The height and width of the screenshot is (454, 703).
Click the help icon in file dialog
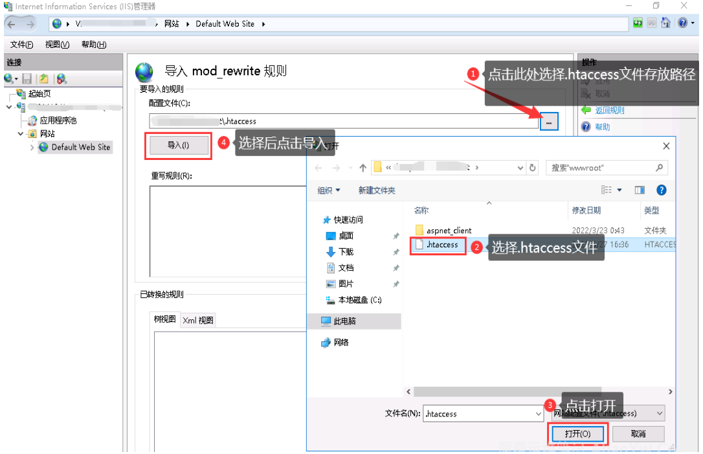661,190
